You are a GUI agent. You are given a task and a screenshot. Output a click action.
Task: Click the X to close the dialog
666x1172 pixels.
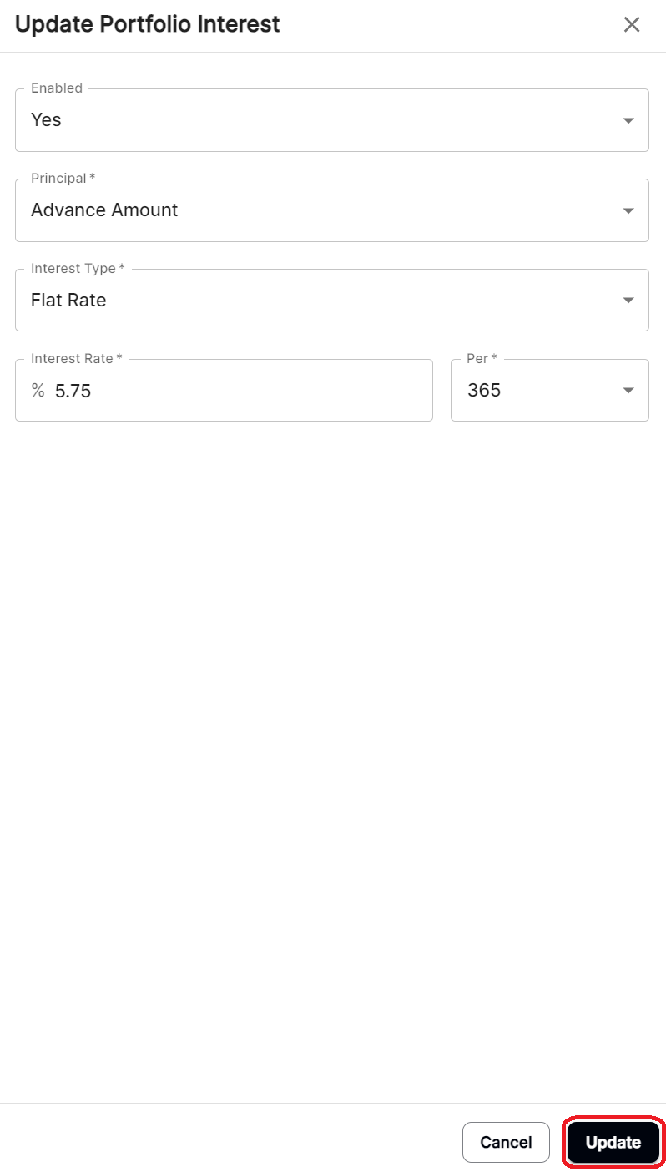632,24
